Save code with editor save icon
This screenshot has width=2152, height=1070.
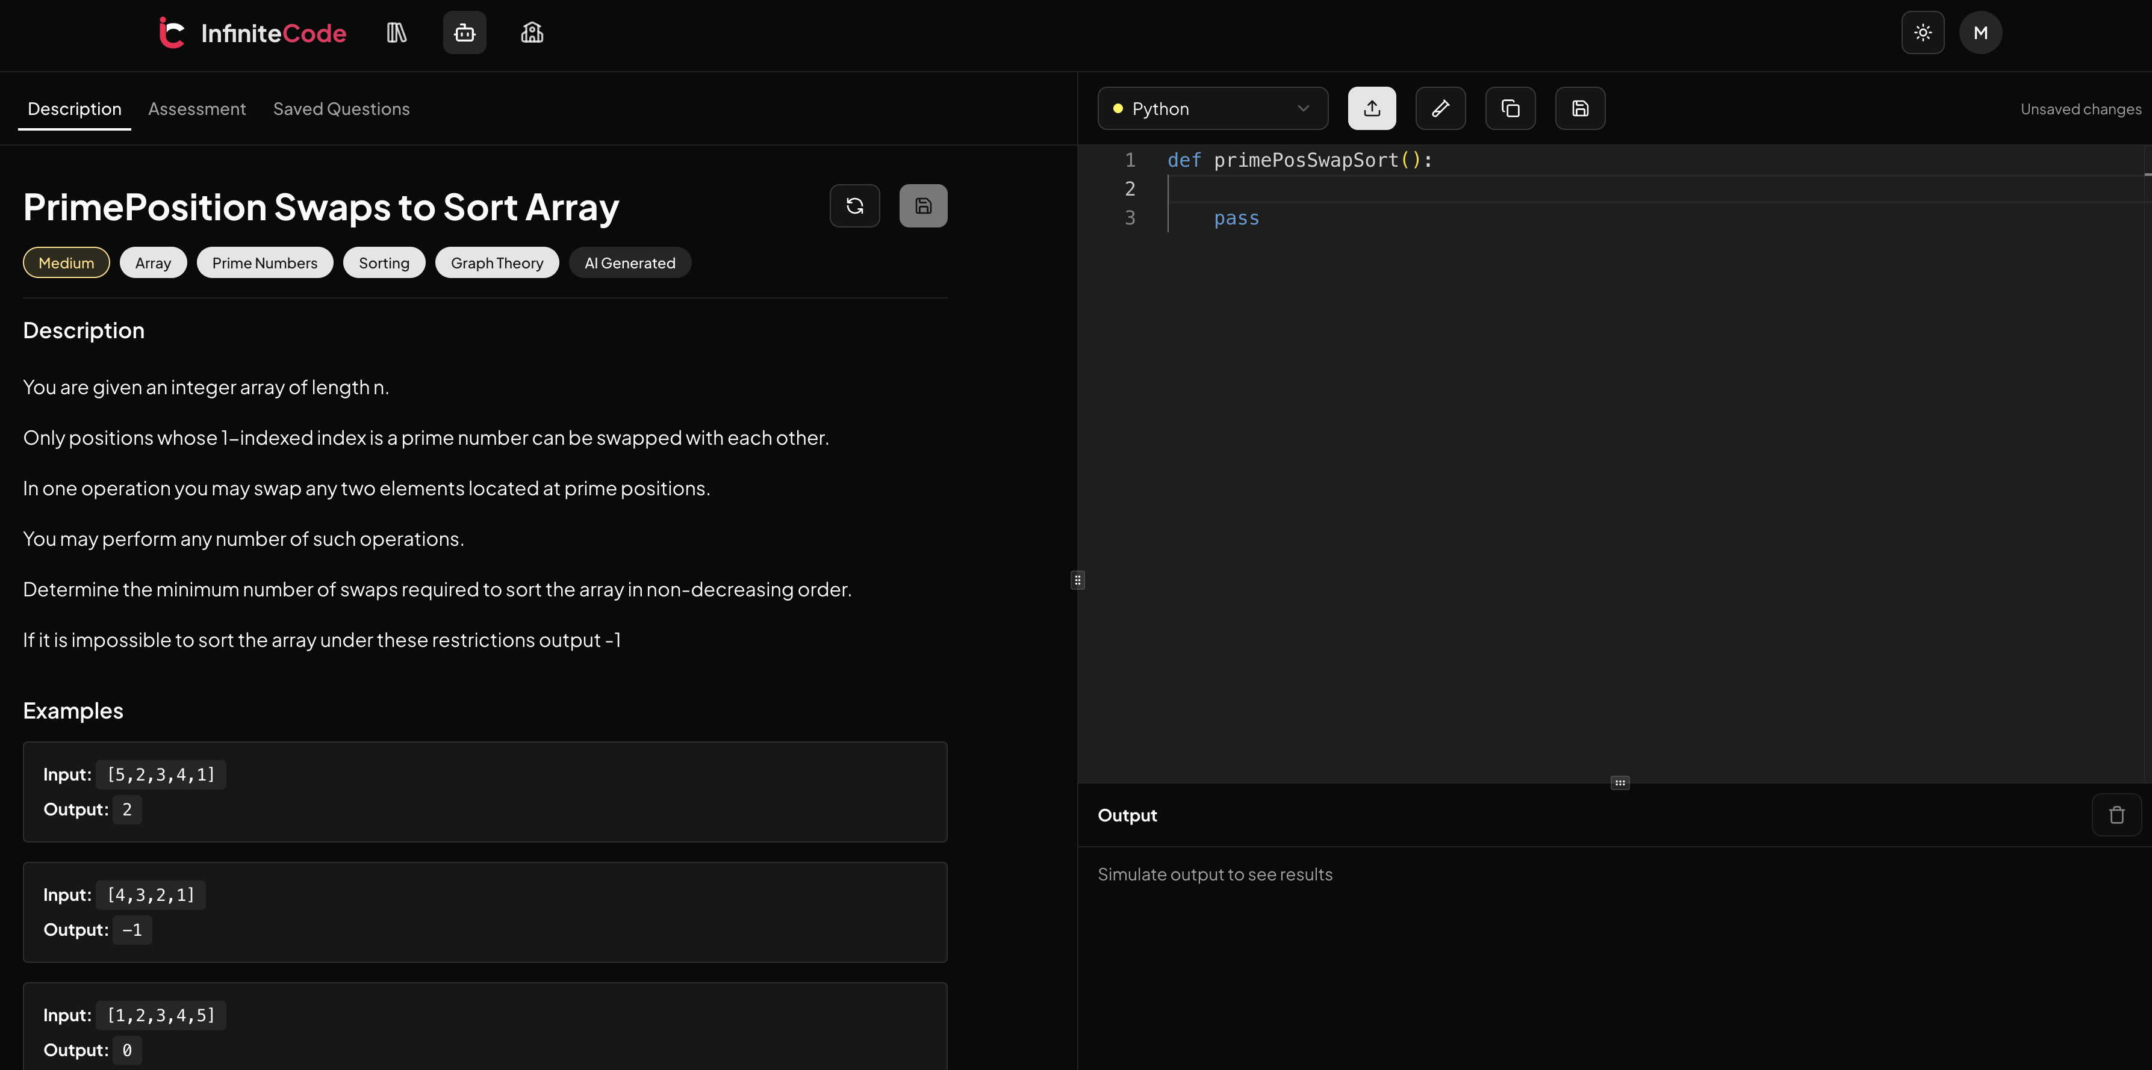(1580, 108)
